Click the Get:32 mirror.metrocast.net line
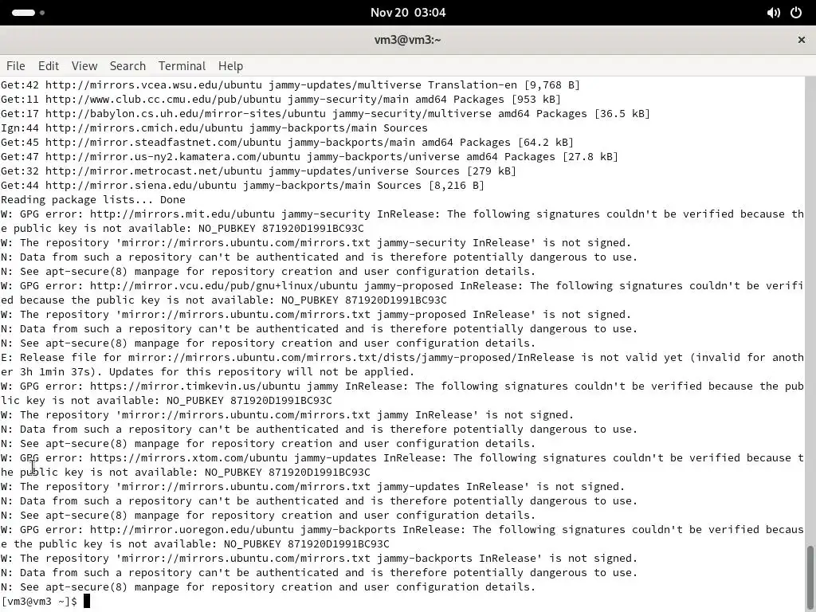This screenshot has width=816, height=612. pyautogui.click(x=259, y=171)
